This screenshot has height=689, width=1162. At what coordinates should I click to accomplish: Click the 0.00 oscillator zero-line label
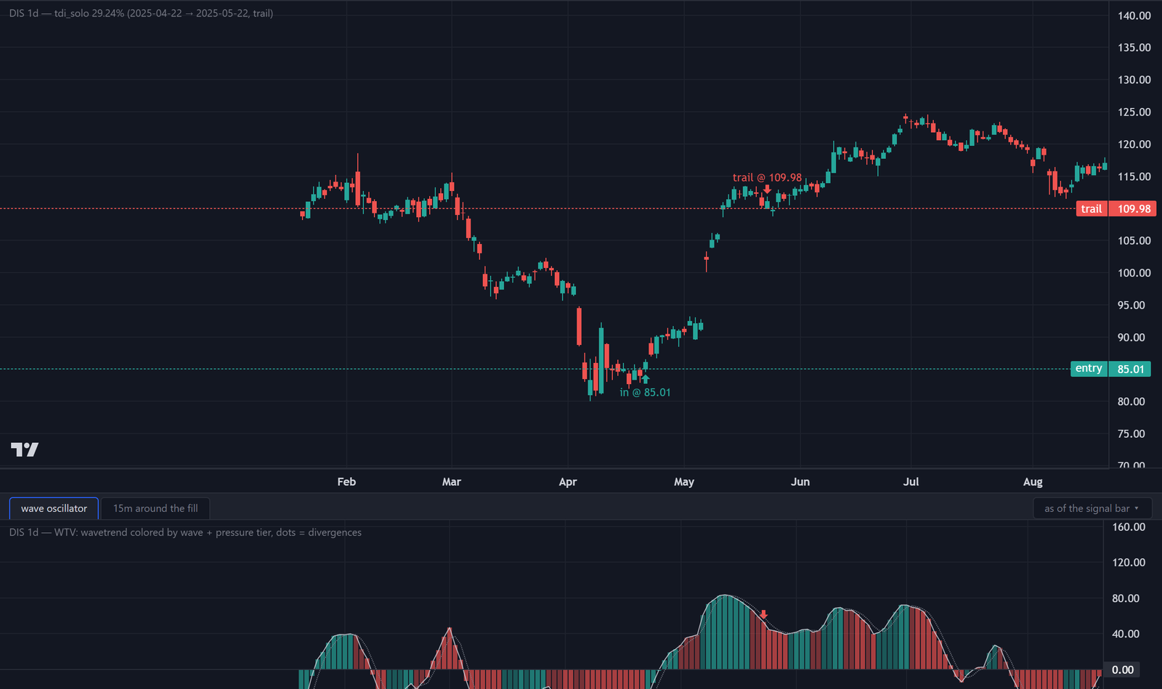[x=1123, y=669]
